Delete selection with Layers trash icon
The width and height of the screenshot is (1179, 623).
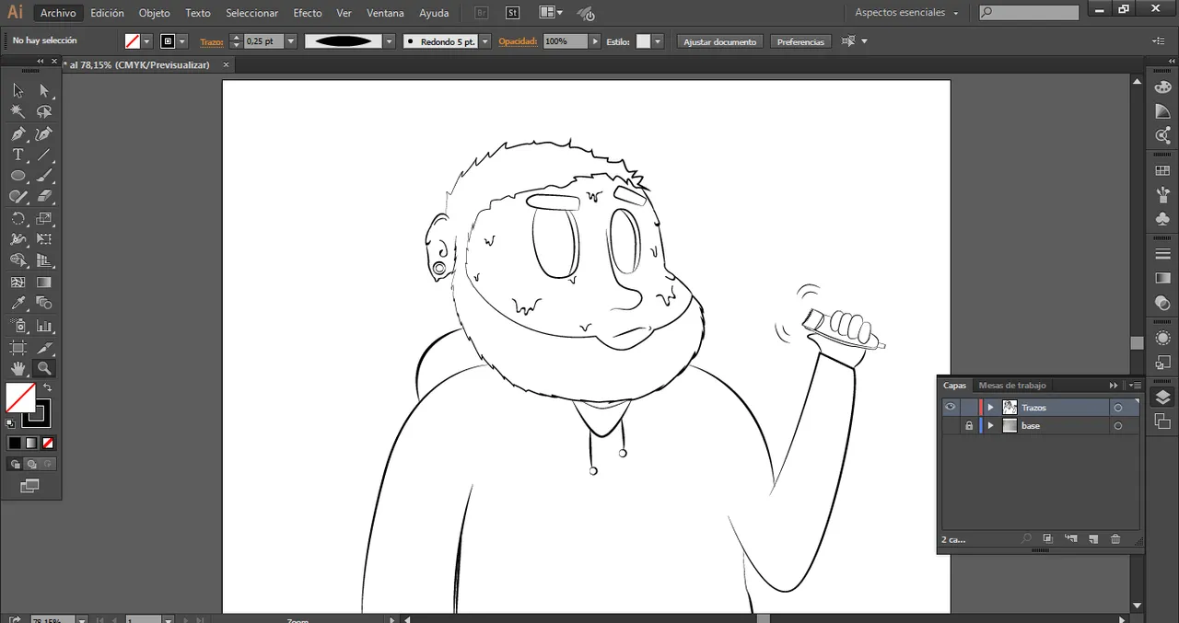click(x=1115, y=539)
